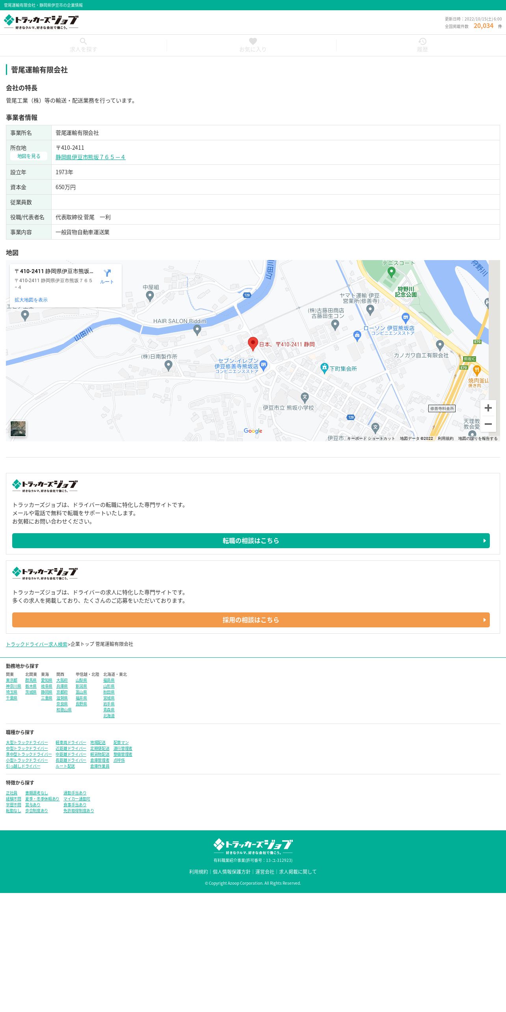Click the Truckers Job logo in 採用 card
The image size is (506, 1012).
[x=45, y=573]
